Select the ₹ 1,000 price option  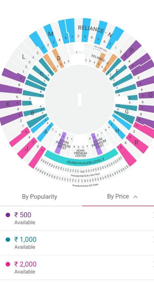point(77,243)
